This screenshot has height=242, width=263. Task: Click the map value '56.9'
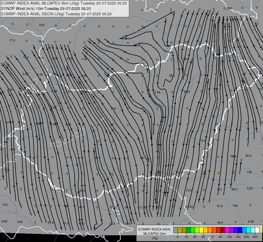tap(186, 59)
